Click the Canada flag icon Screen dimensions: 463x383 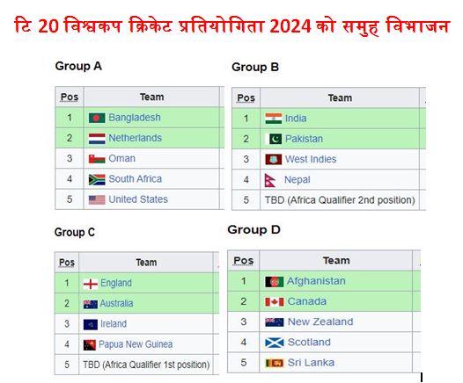(275, 301)
